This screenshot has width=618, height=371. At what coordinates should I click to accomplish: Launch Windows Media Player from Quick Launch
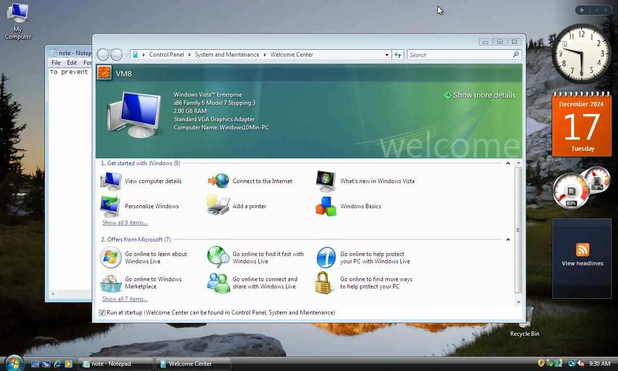click(x=69, y=364)
